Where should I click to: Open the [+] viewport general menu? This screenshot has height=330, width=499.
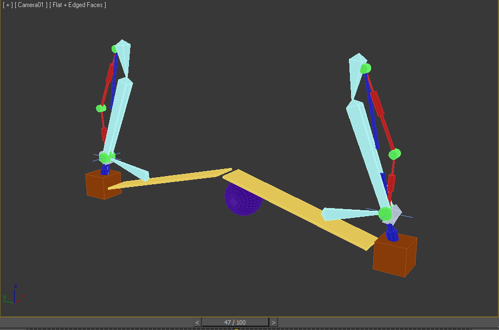point(8,5)
